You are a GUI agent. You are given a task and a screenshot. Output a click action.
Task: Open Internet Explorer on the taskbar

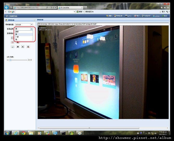(x=15, y=133)
